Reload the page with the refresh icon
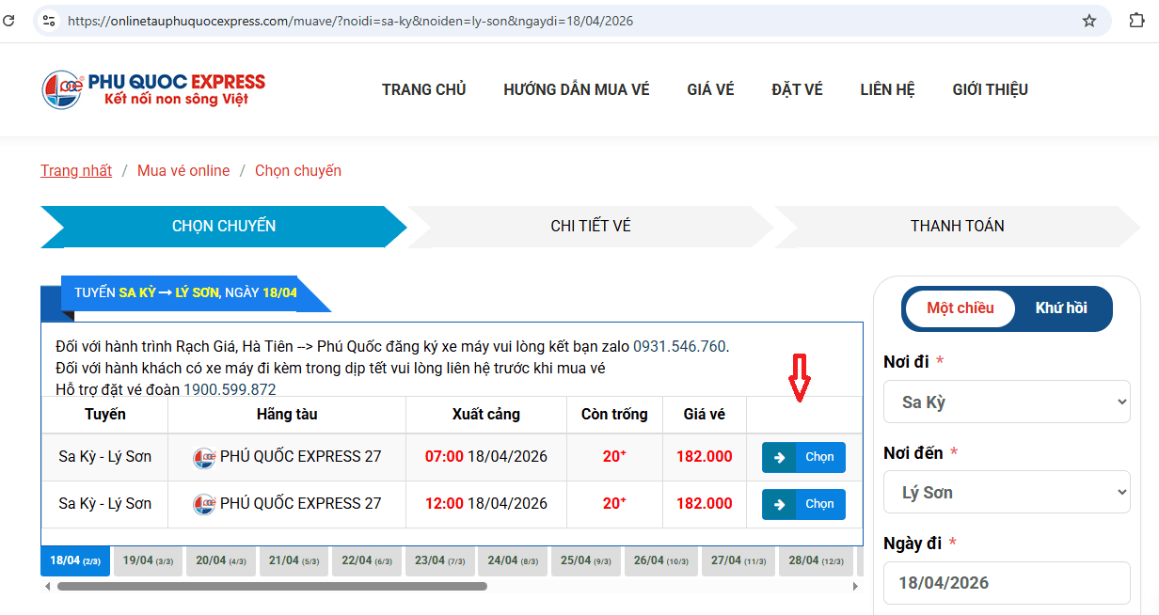 [x=9, y=21]
